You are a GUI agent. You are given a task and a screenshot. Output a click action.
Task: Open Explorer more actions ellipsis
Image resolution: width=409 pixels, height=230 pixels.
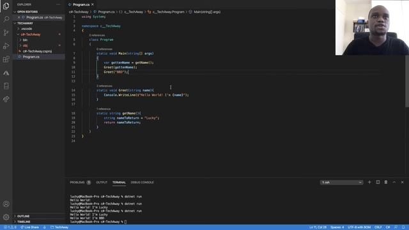tap(58, 4)
